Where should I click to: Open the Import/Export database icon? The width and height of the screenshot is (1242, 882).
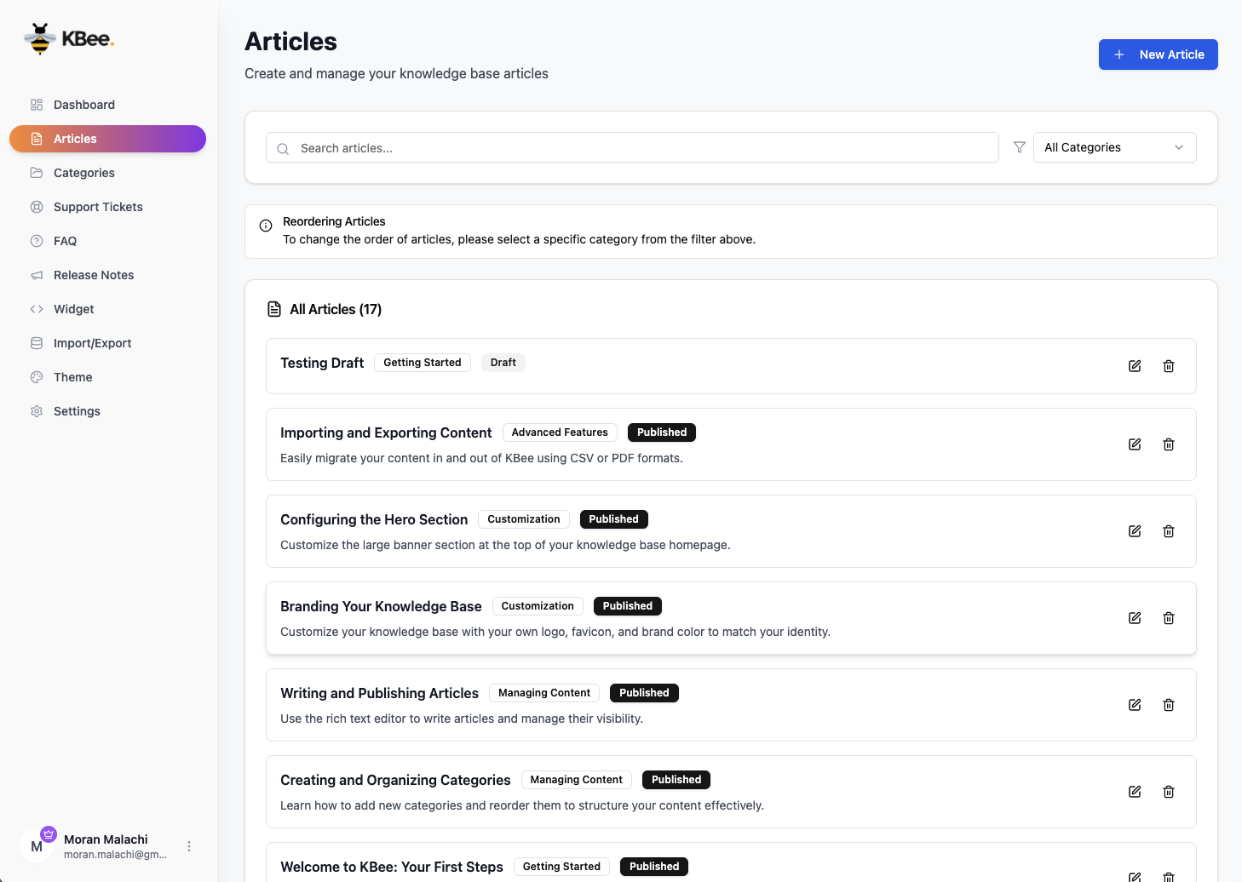(36, 342)
